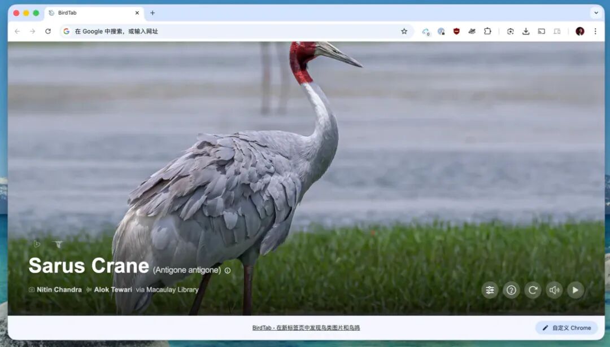Go forward with the browser forward arrow
Image resolution: width=610 pixels, height=347 pixels.
(32, 32)
